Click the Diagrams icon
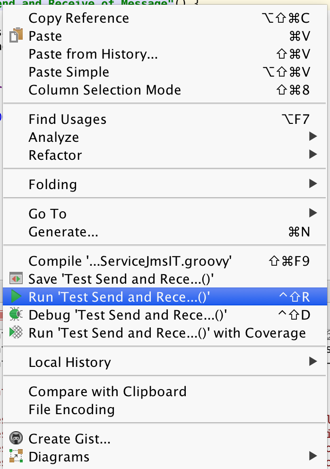 pyautogui.click(x=16, y=456)
